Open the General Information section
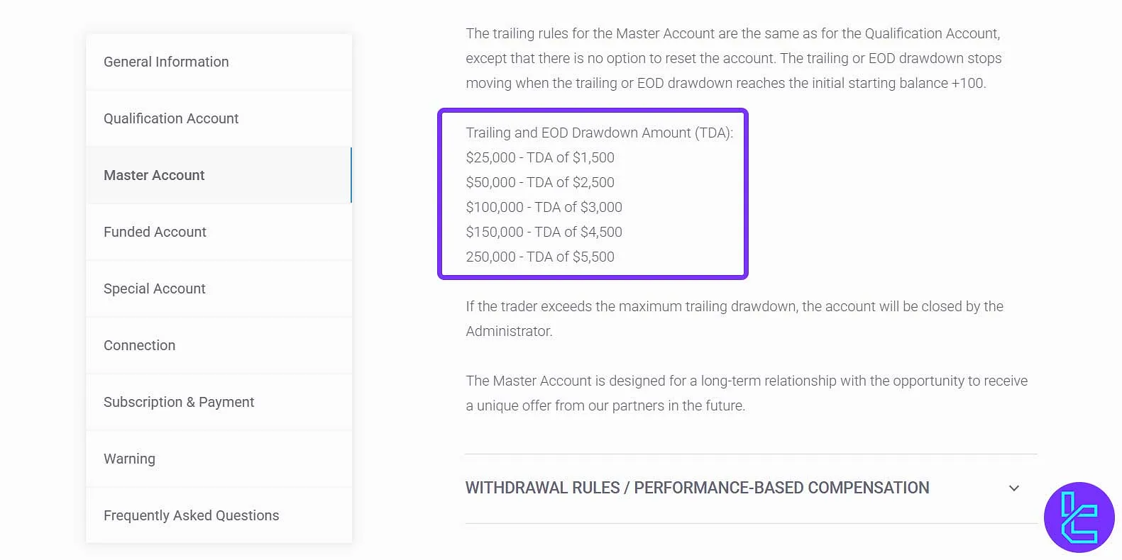This screenshot has width=1122, height=560. pyautogui.click(x=166, y=62)
